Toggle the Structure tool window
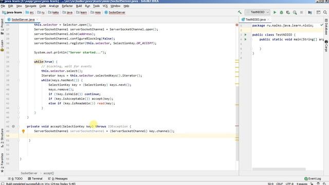This screenshot has width=329, height=185. [x=2, y=138]
